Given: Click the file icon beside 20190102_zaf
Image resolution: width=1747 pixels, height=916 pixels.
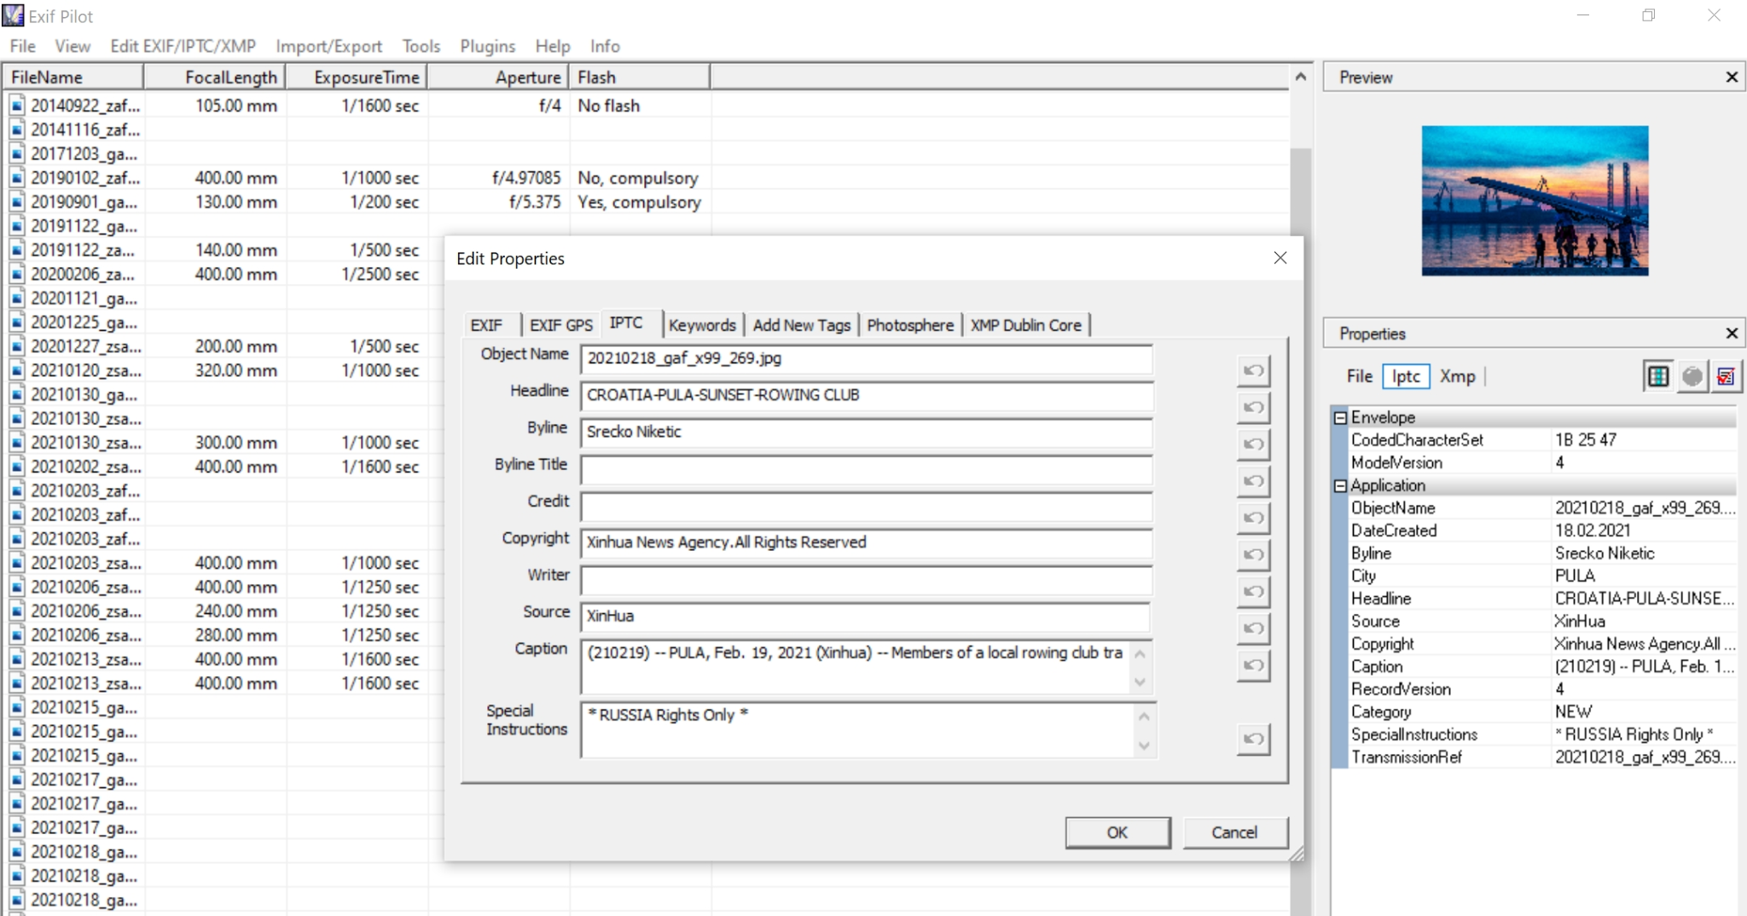Looking at the screenshot, I should click(17, 177).
